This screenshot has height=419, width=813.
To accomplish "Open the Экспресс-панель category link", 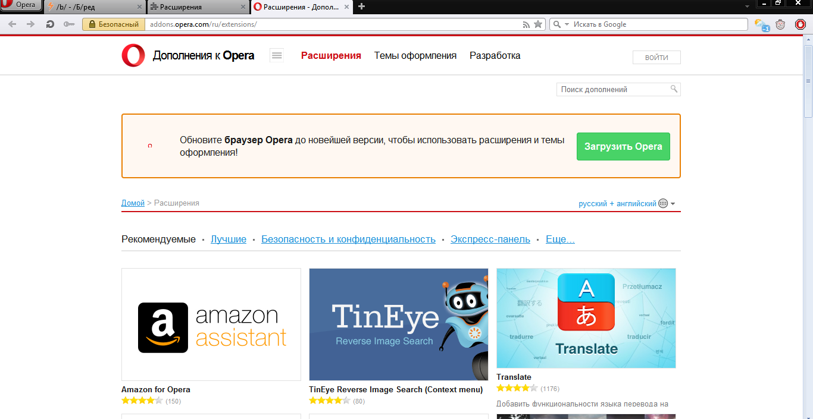I will 490,239.
